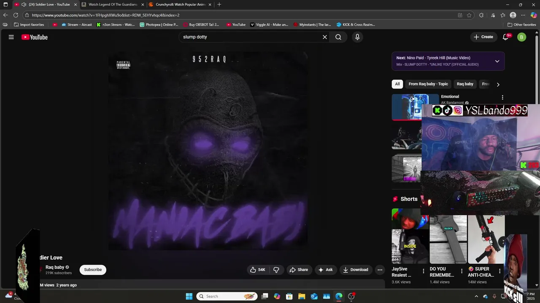Open Copilot app from taskbar

pyautogui.click(x=277, y=296)
